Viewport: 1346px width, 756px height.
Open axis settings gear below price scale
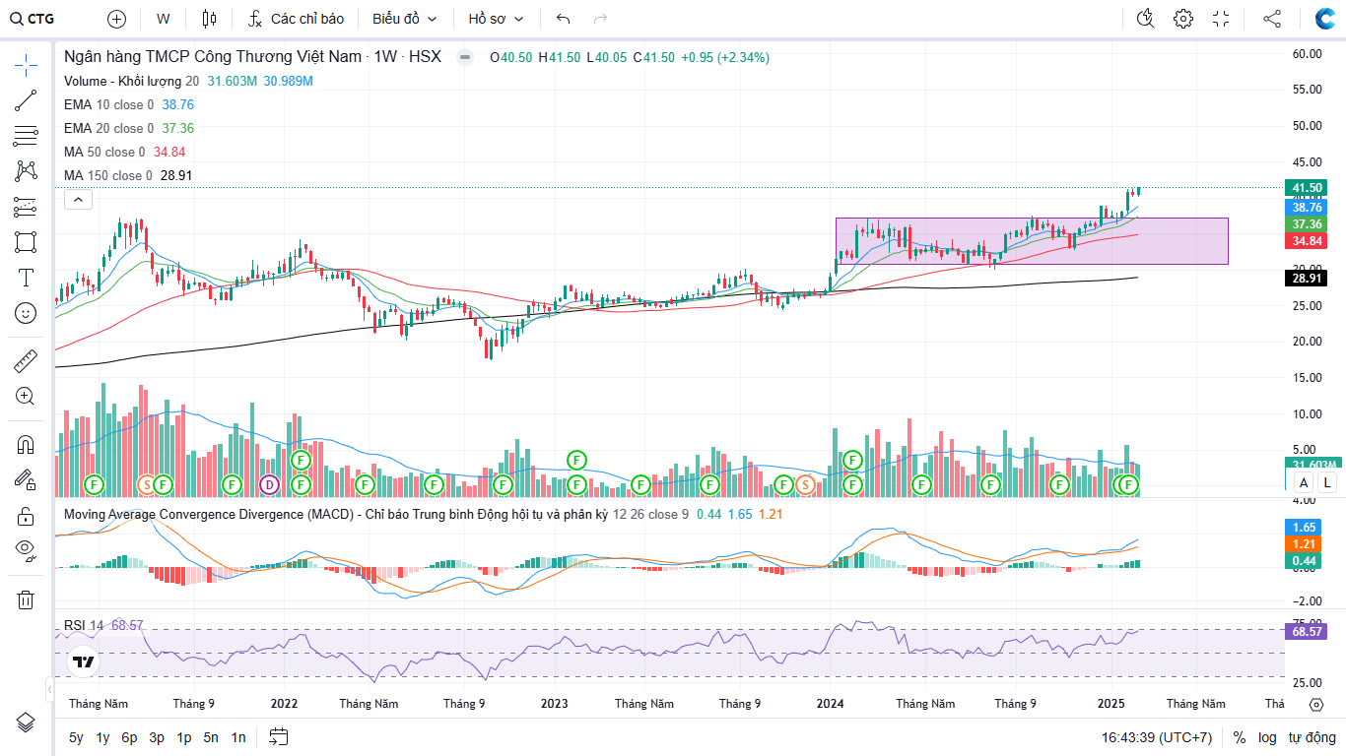pyautogui.click(x=1315, y=704)
